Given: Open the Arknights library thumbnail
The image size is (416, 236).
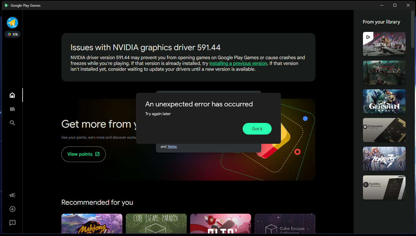Looking at the screenshot, I should 384,44.
